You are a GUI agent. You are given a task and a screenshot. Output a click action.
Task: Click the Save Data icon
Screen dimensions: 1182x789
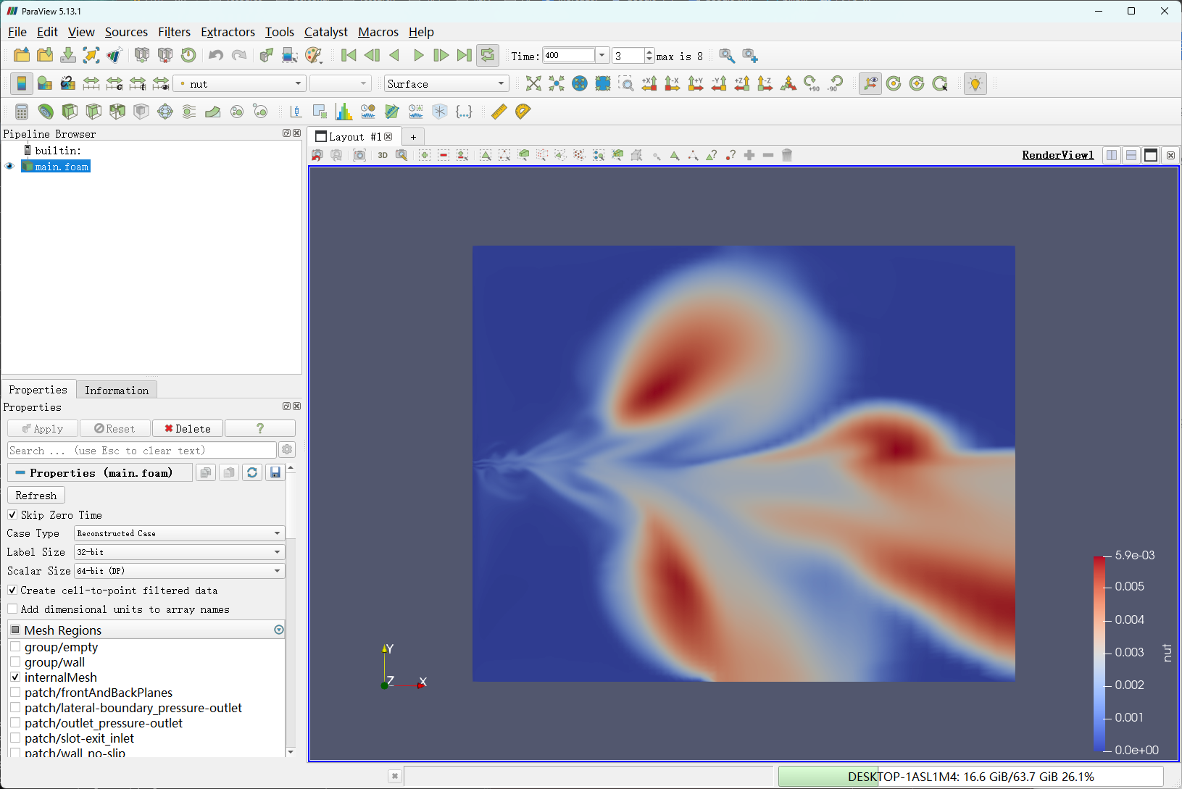68,56
